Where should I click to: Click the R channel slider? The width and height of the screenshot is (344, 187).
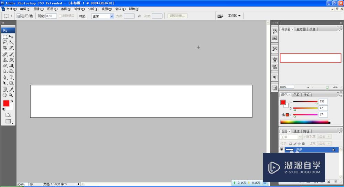305,102
